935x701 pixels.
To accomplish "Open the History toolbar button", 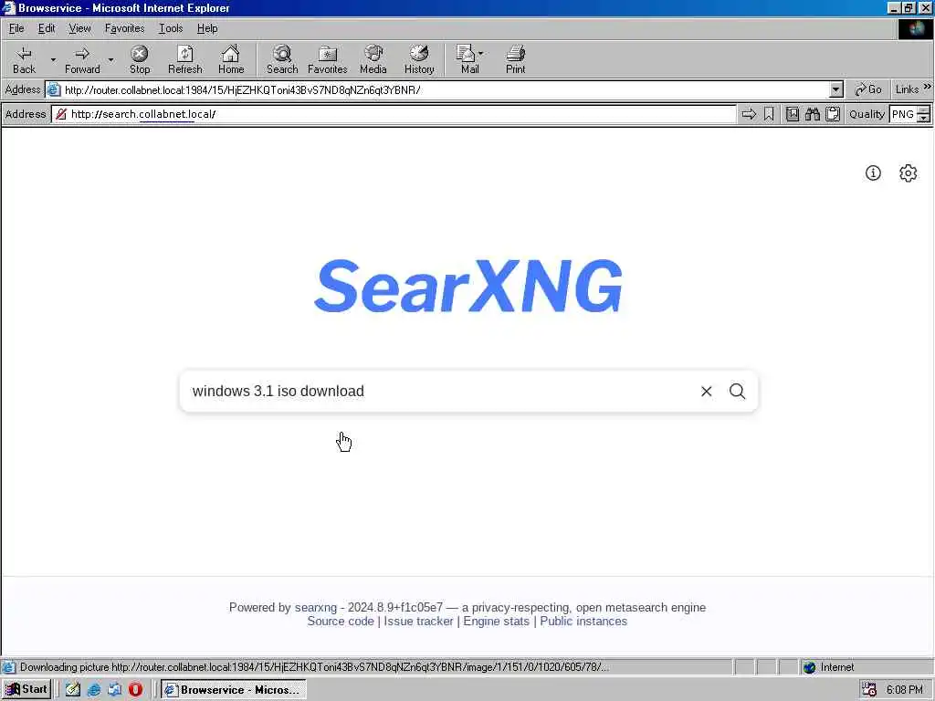I will point(419,60).
